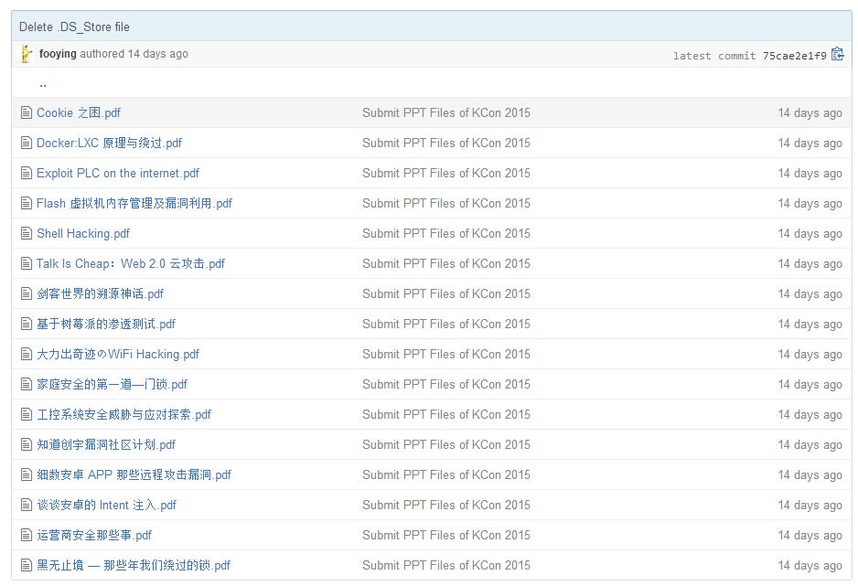Open commit message in Exploit PLC row
Image resolution: width=858 pixels, height=586 pixels.
coord(446,173)
